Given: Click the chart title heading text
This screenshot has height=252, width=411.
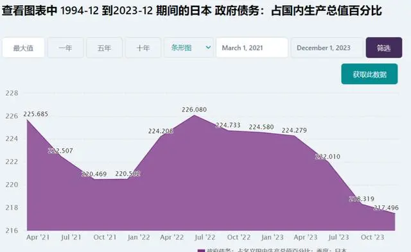Looking at the screenshot, I should point(192,11).
